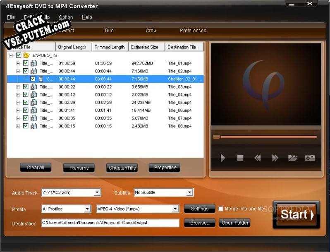
Task: Open the snapshot folder icon
Action: click(x=292, y=158)
